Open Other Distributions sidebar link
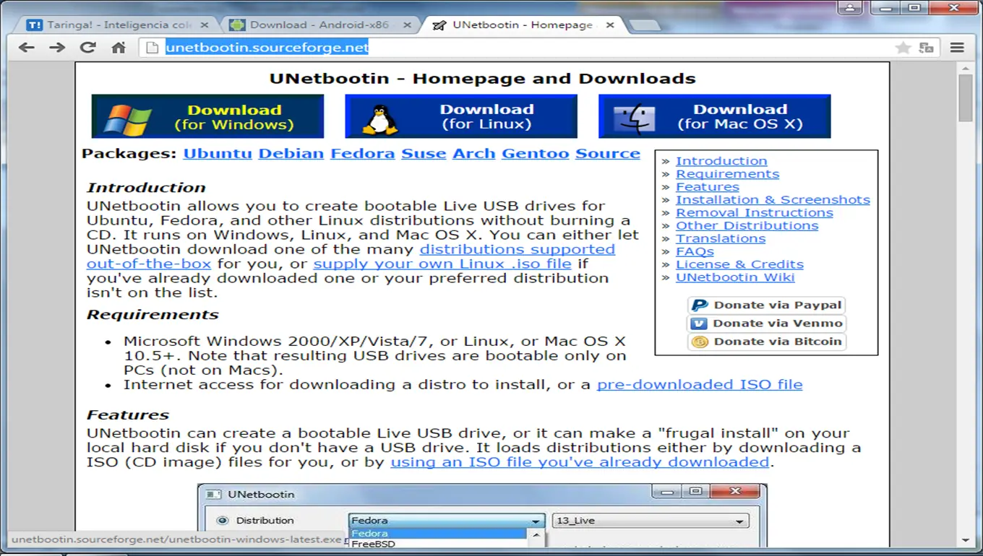Image resolution: width=983 pixels, height=556 pixels. [x=747, y=226]
